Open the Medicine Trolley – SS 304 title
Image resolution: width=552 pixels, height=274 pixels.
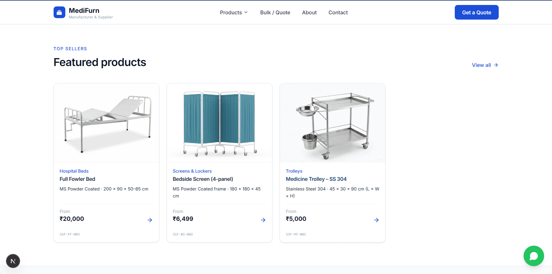pos(316,179)
